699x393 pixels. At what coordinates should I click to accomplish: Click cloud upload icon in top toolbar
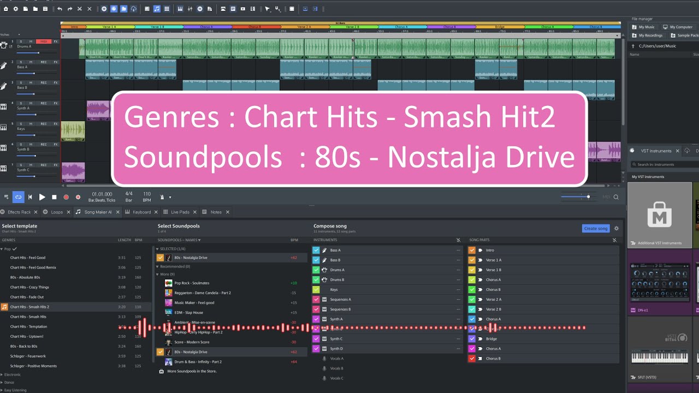coord(134,9)
